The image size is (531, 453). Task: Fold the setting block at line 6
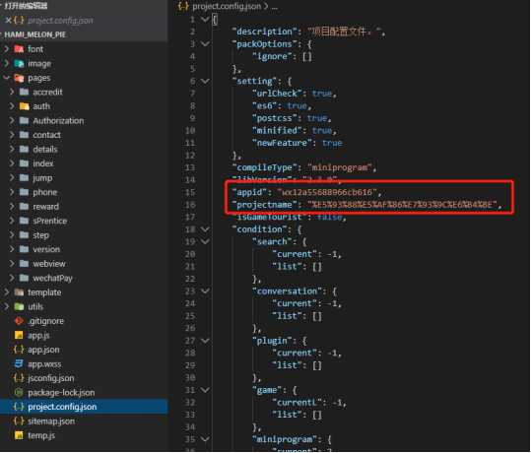click(x=205, y=82)
